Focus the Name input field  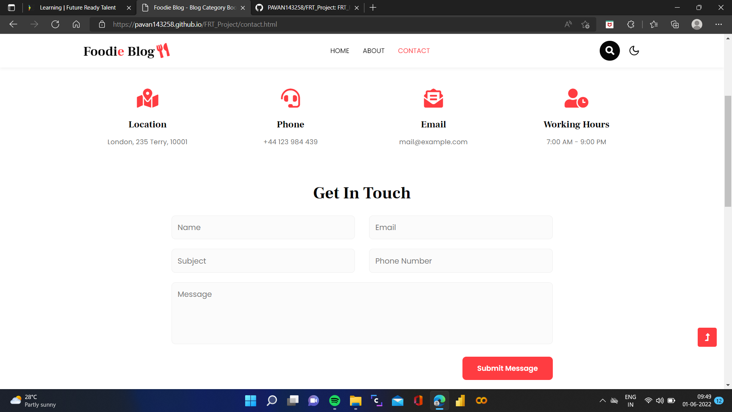click(x=263, y=227)
